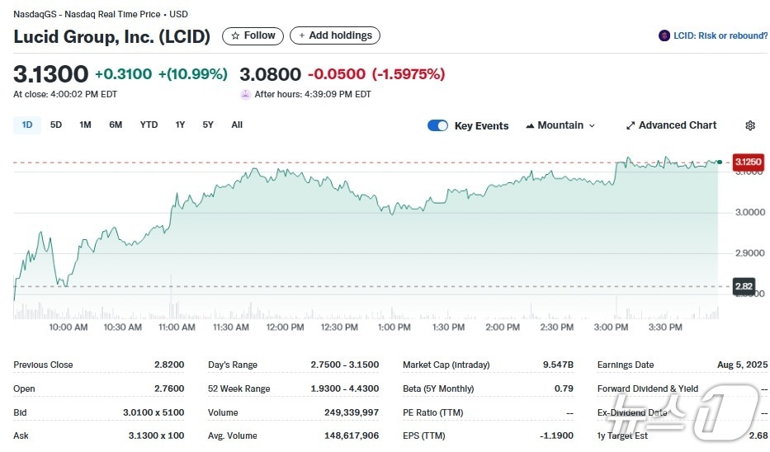
Task: Toggle the Key Events switch
Action: [x=437, y=125]
